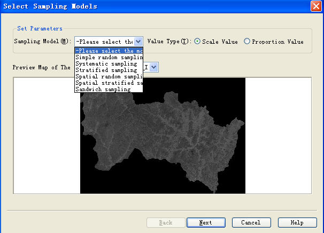Open the Sampling Model dropdown arrow
Image resolution: width=324 pixels, height=233 pixels.
pos(138,42)
